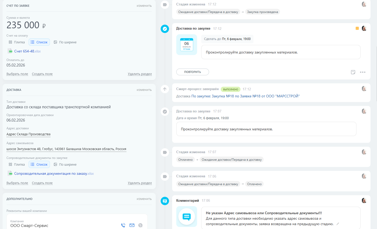Click the ПОВТОРИТЬ button
The height and width of the screenshot is (229, 377).
[193, 72]
